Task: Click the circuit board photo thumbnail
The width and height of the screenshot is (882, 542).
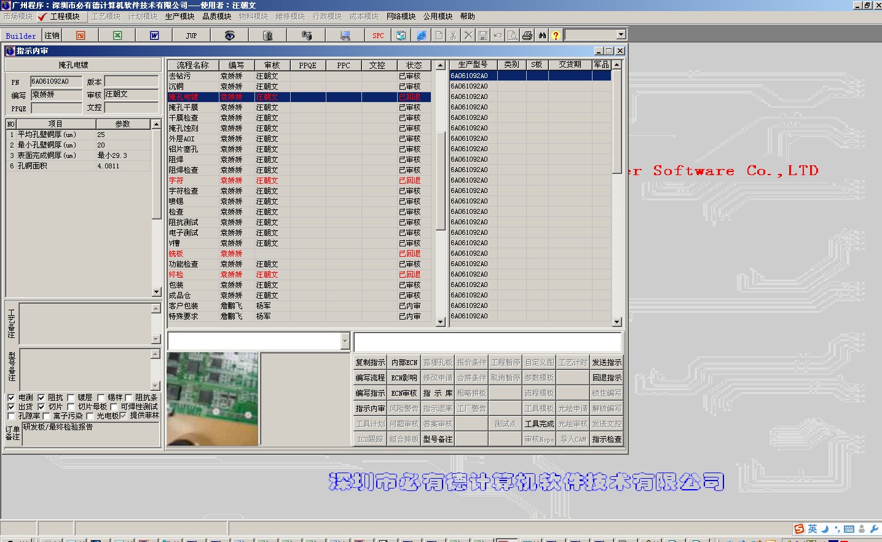Action: coord(213,399)
